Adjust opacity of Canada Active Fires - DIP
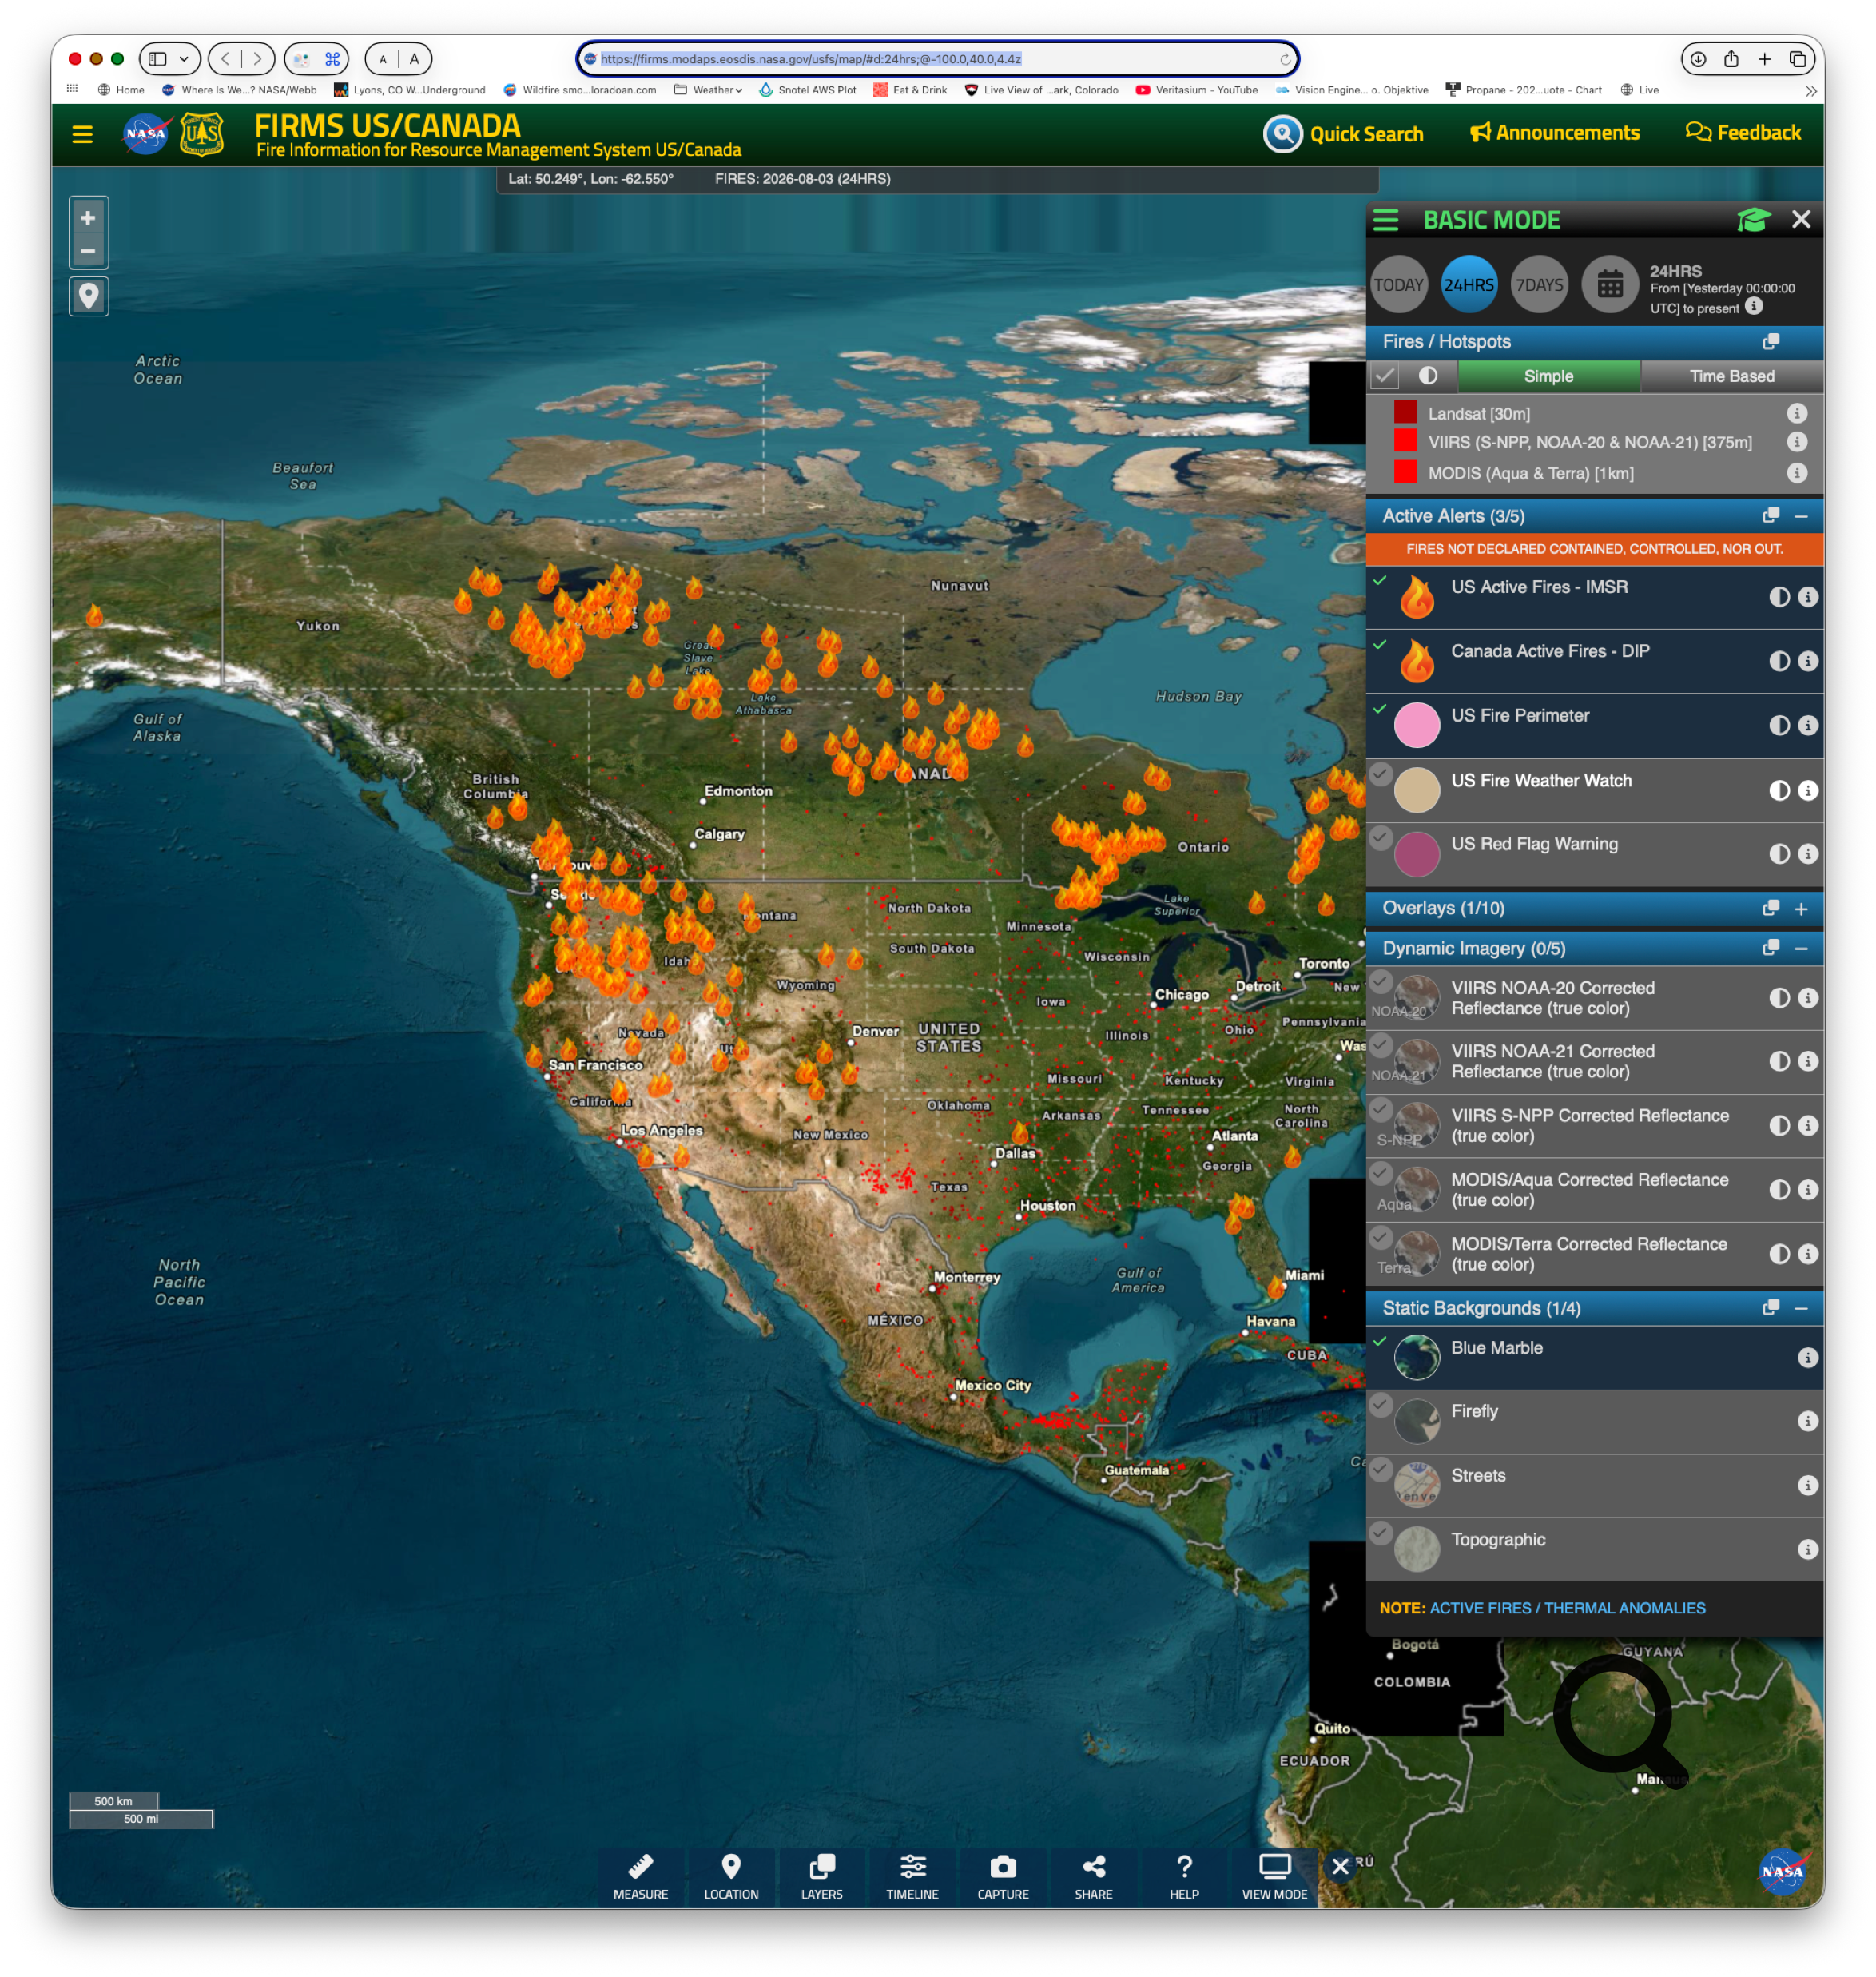 [x=1779, y=662]
